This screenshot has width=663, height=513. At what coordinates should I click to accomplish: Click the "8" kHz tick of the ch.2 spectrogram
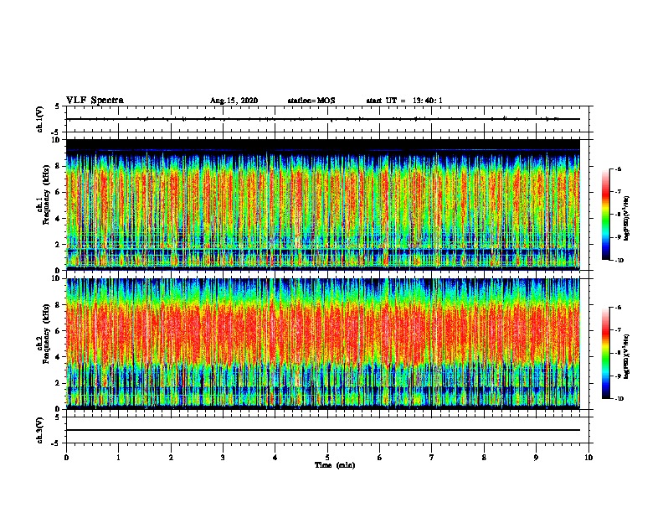pos(59,305)
